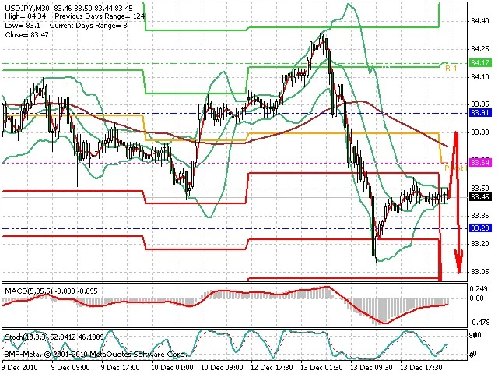Click the MACD 0.249 scale value

point(479,288)
